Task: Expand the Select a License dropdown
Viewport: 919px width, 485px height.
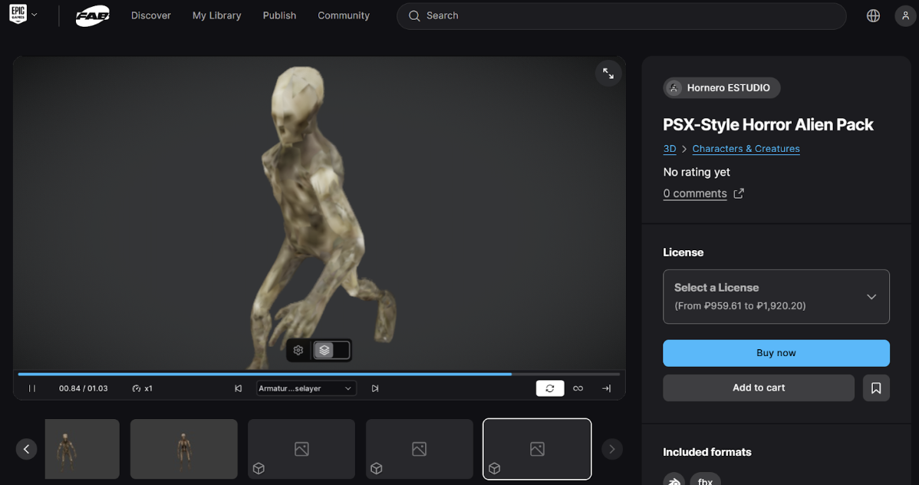Action: [x=776, y=297]
